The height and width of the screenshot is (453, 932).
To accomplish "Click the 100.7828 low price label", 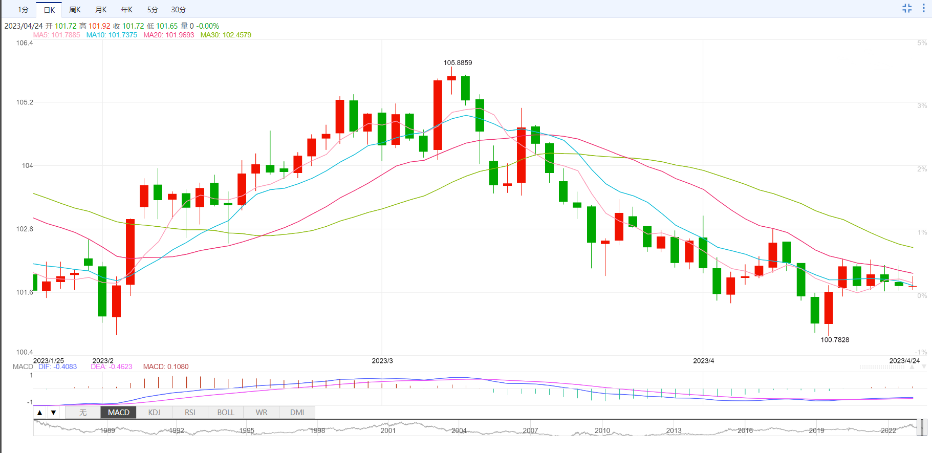I will [835, 340].
